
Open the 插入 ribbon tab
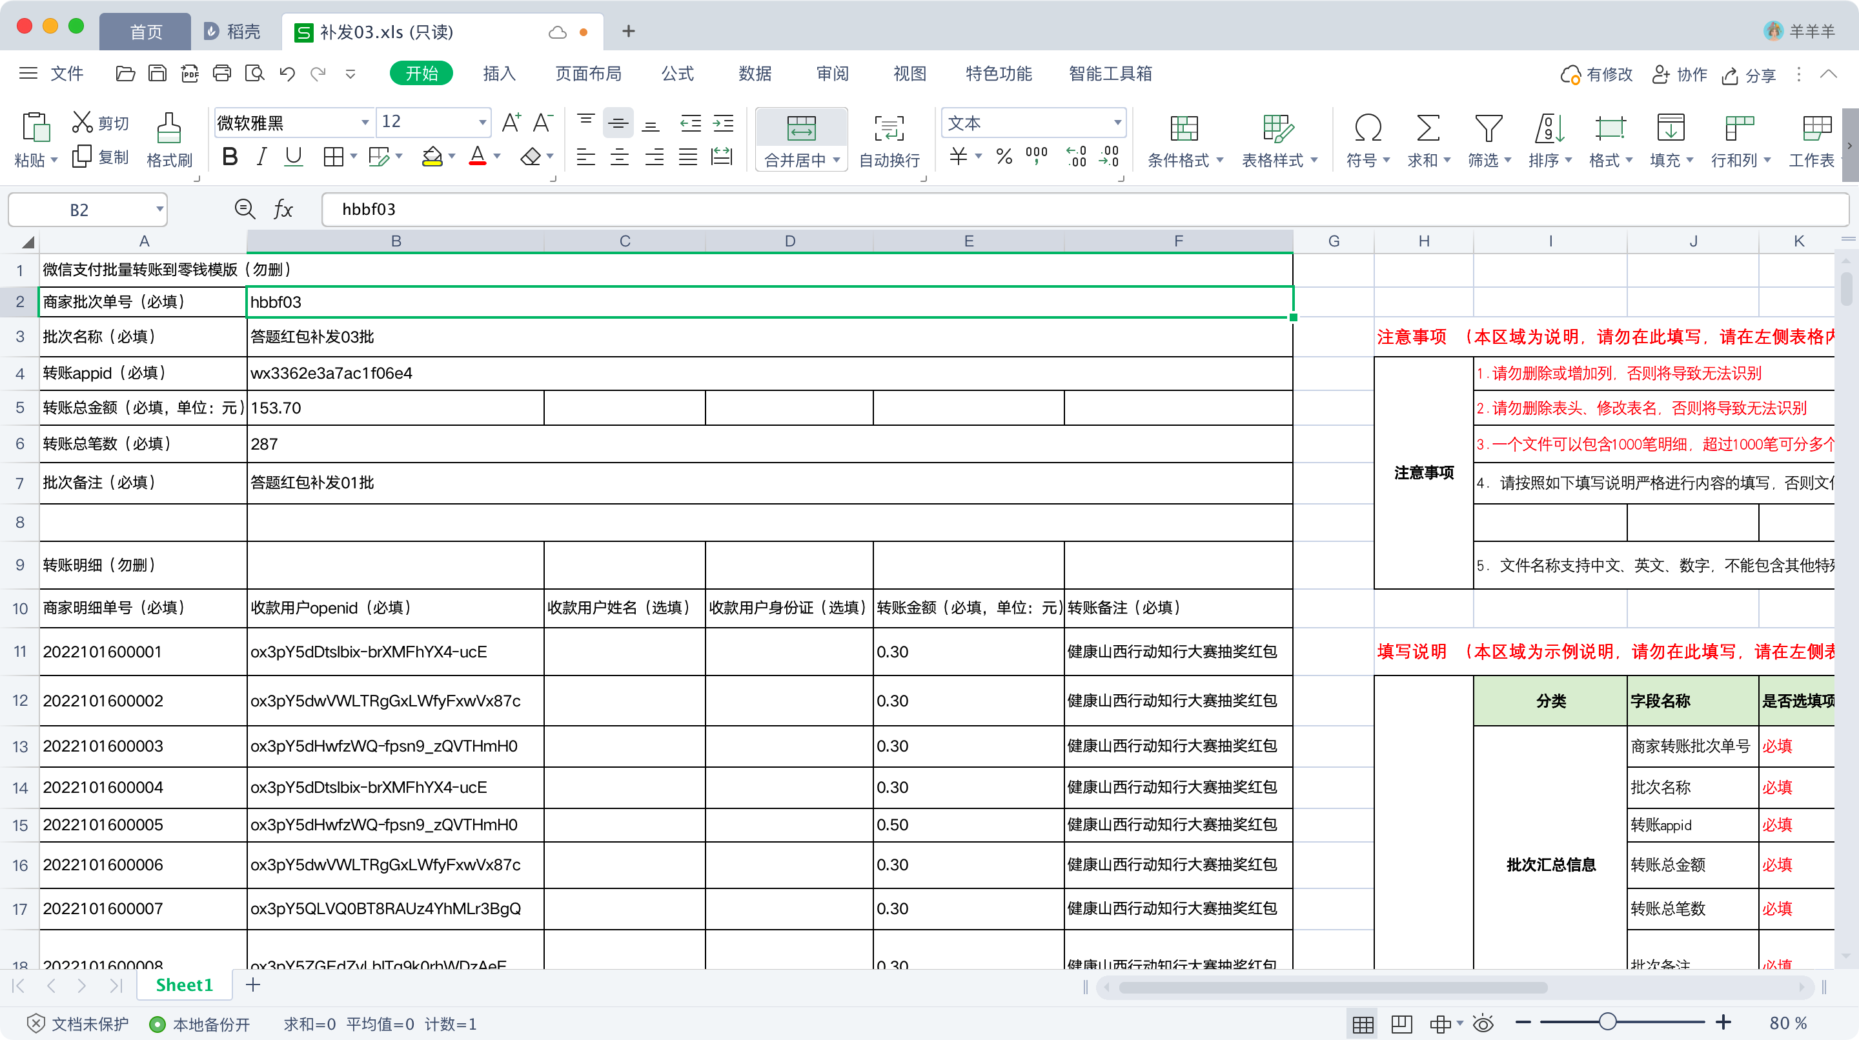click(x=499, y=74)
